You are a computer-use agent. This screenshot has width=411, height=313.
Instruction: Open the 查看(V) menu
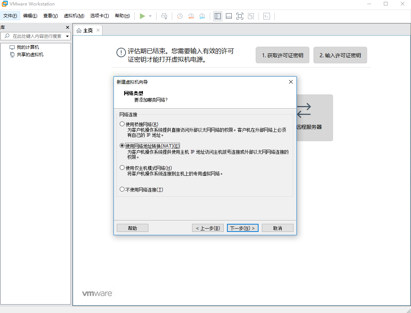[51, 16]
